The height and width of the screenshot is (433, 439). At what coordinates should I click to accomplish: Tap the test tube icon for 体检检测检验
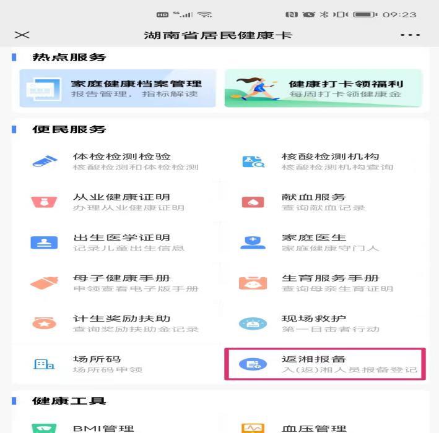45,161
